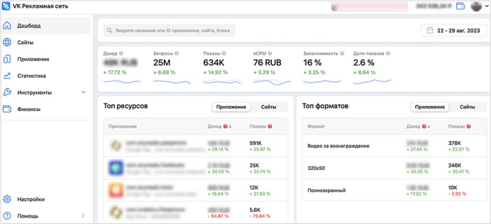Open the 22 - 29 авг. 2023 date picker
The height and width of the screenshot is (224, 491).
click(x=454, y=30)
